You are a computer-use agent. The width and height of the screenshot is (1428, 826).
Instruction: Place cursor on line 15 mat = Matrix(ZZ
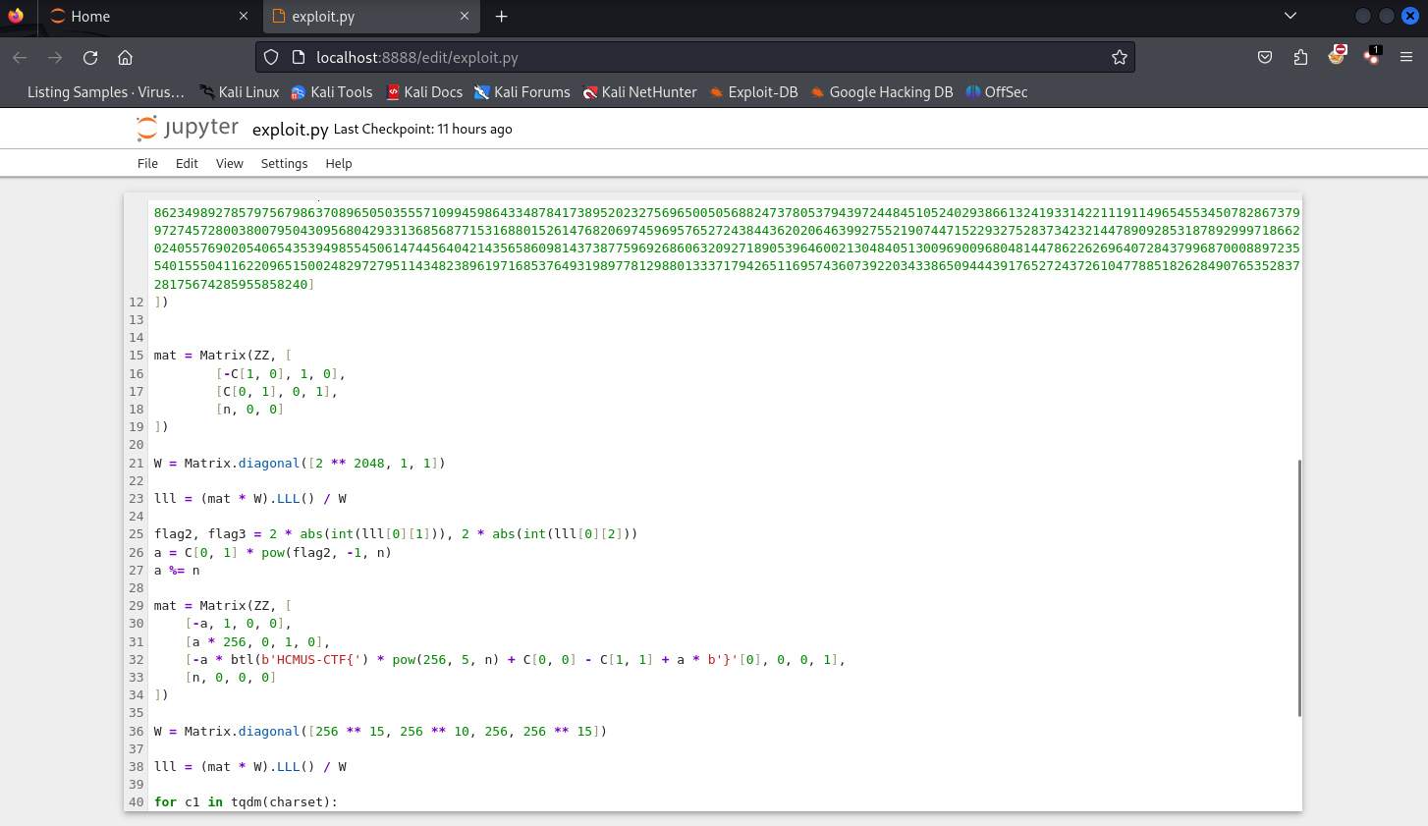pos(223,356)
